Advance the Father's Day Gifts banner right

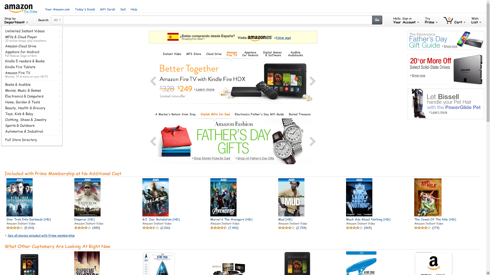(x=312, y=141)
